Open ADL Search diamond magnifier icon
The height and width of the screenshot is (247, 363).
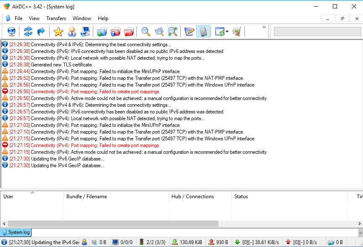[x=159, y=31]
